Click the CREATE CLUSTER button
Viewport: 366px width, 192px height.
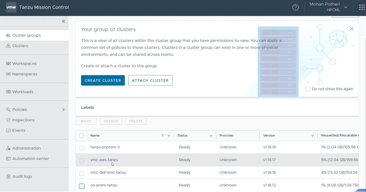pos(103,80)
